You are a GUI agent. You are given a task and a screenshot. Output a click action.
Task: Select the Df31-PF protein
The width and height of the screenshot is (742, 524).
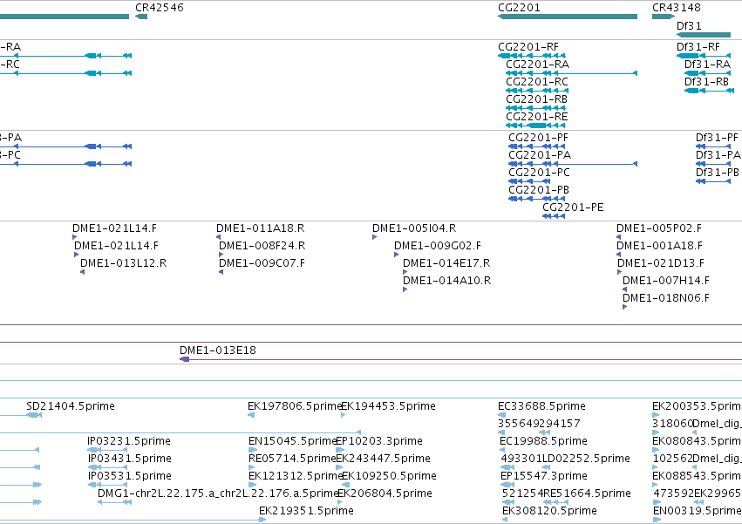tap(713, 146)
